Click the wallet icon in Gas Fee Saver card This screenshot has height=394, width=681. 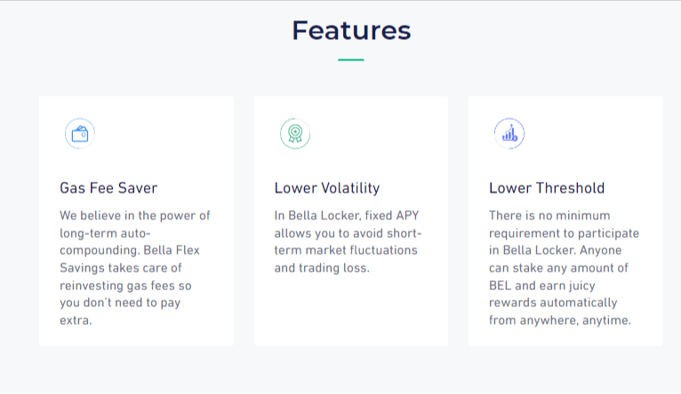coord(80,133)
